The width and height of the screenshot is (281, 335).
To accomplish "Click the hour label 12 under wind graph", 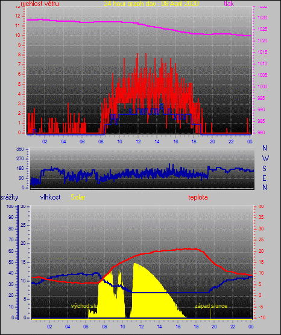I will coord(138,141).
